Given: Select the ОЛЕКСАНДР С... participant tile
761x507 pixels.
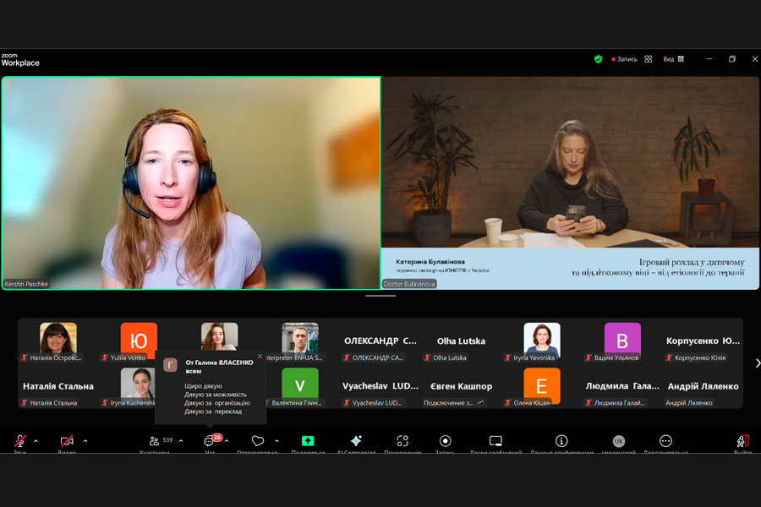Looking at the screenshot, I should pos(380,341).
